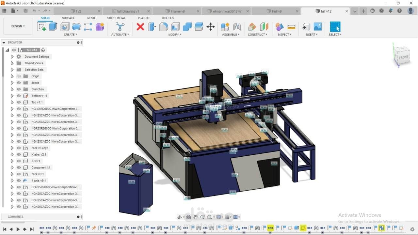
Task: Hide the Bottom v1:1 component with its eye icon
Action: point(18,96)
